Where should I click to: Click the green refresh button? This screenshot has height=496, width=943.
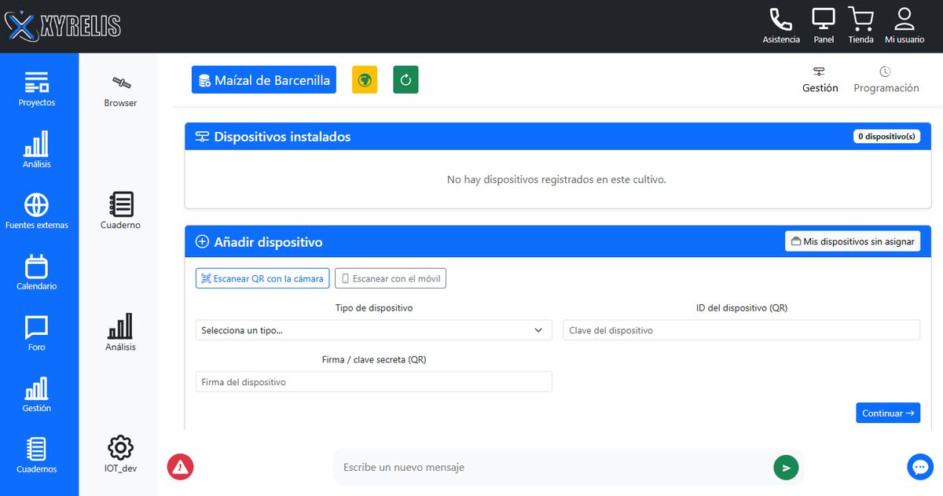pos(405,79)
